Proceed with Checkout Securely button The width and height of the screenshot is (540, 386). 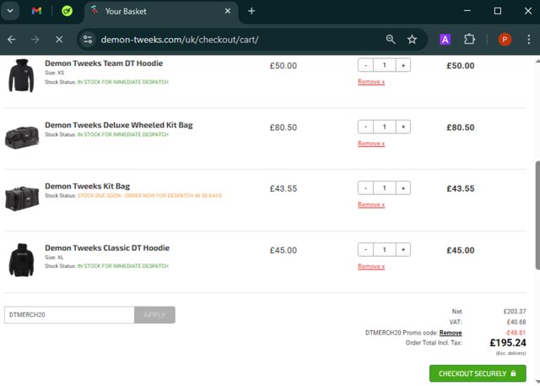point(478,373)
